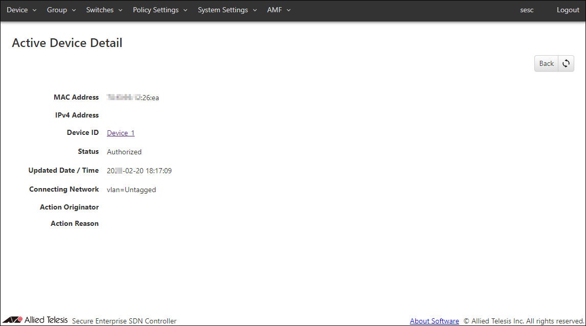Screen dimensions: 586x326
Task: Click the chevron beside AMF
Action: (288, 10)
